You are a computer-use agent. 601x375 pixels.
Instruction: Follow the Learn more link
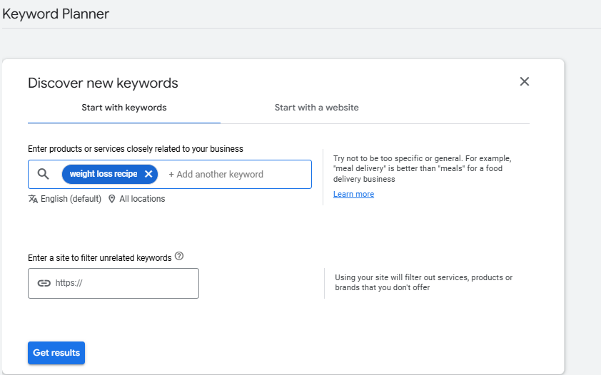pos(353,195)
